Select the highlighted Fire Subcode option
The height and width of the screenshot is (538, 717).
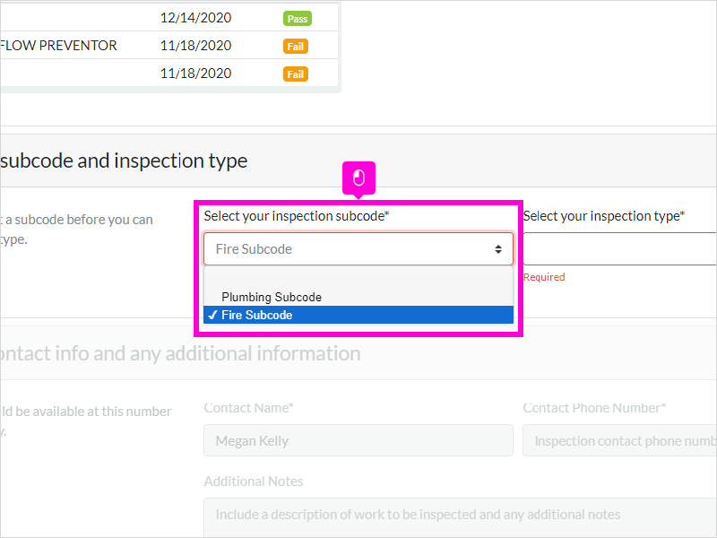tap(358, 315)
